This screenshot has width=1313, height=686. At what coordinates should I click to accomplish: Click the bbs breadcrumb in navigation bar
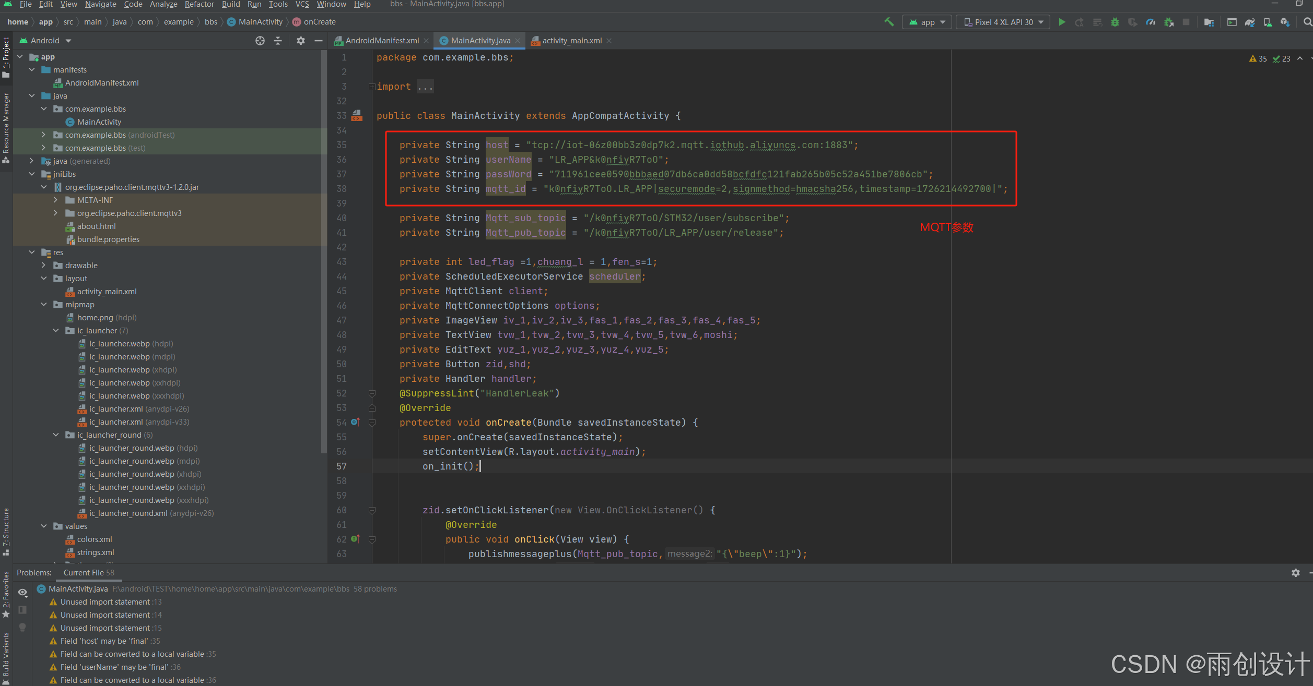point(211,21)
